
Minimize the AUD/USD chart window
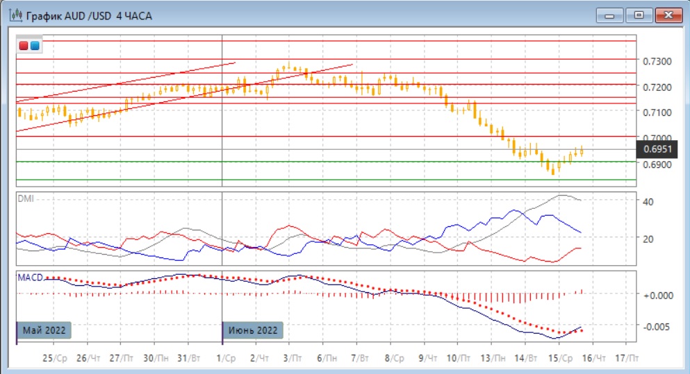coord(610,15)
